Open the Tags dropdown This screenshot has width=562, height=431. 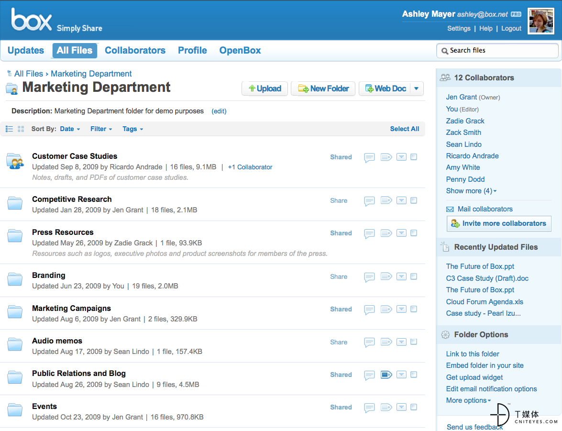pos(132,129)
